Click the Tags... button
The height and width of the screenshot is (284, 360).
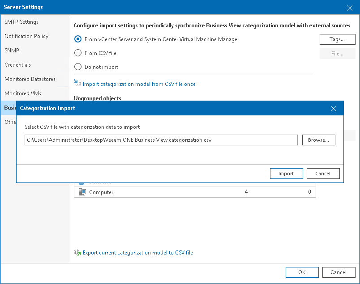(337, 39)
